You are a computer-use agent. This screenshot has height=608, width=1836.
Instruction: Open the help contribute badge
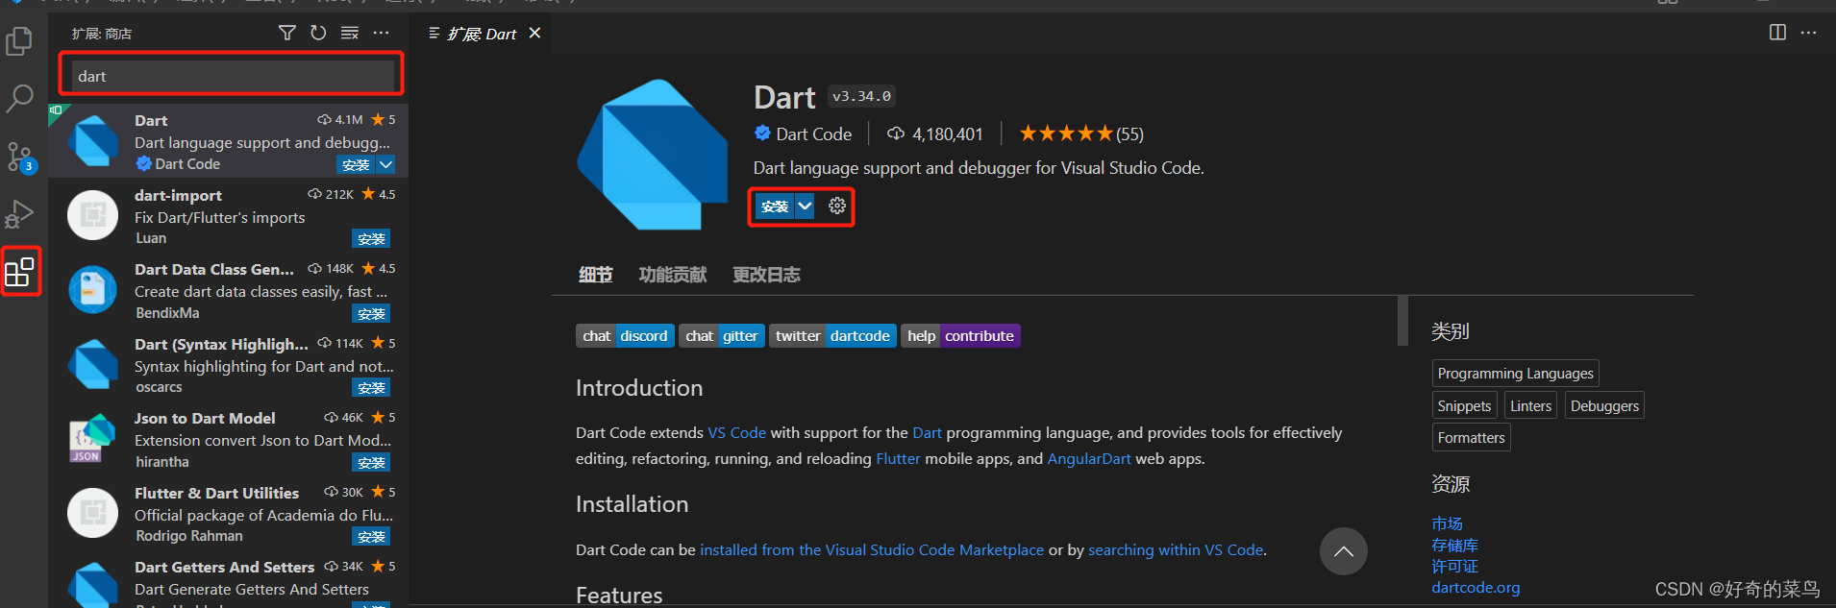(x=960, y=335)
